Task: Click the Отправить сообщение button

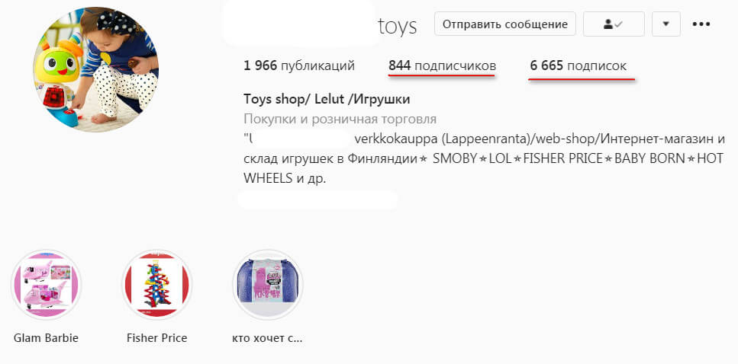Action: 505,24
